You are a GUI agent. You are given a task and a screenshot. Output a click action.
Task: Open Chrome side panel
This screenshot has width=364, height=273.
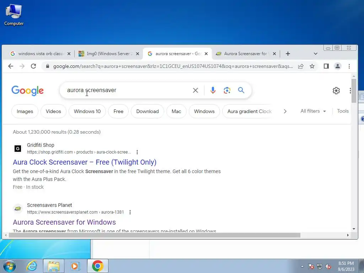pos(326,66)
